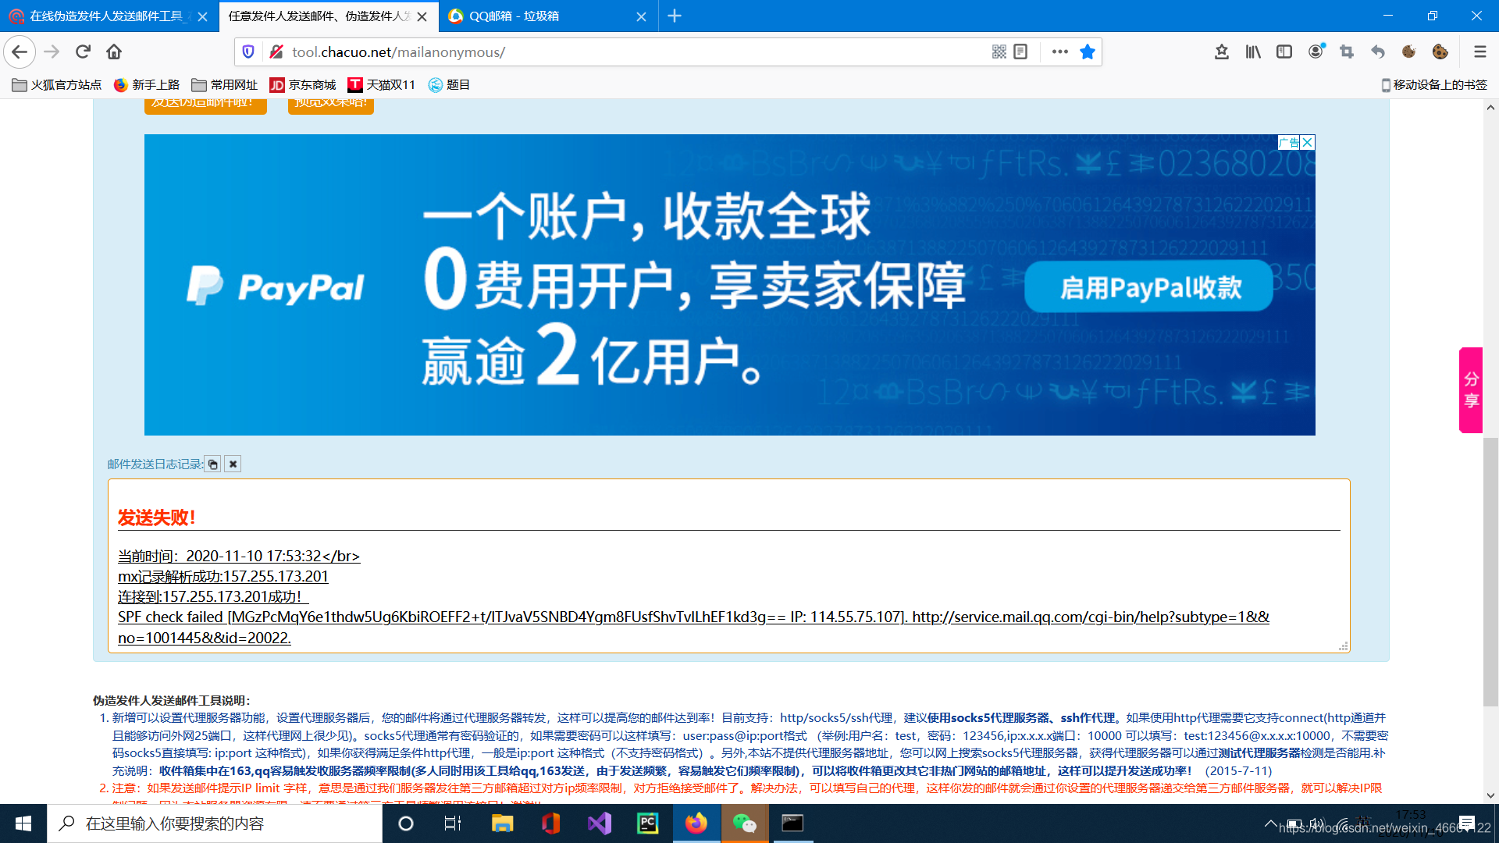Viewport: 1499px width, 843px height.
Task: Click the QR code icon in address bar
Action: coord(999,52)
